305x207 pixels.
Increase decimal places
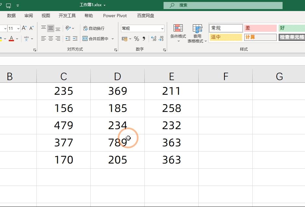[x=153, y=38]
